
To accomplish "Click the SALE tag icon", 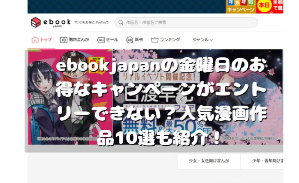I will 101,40.
